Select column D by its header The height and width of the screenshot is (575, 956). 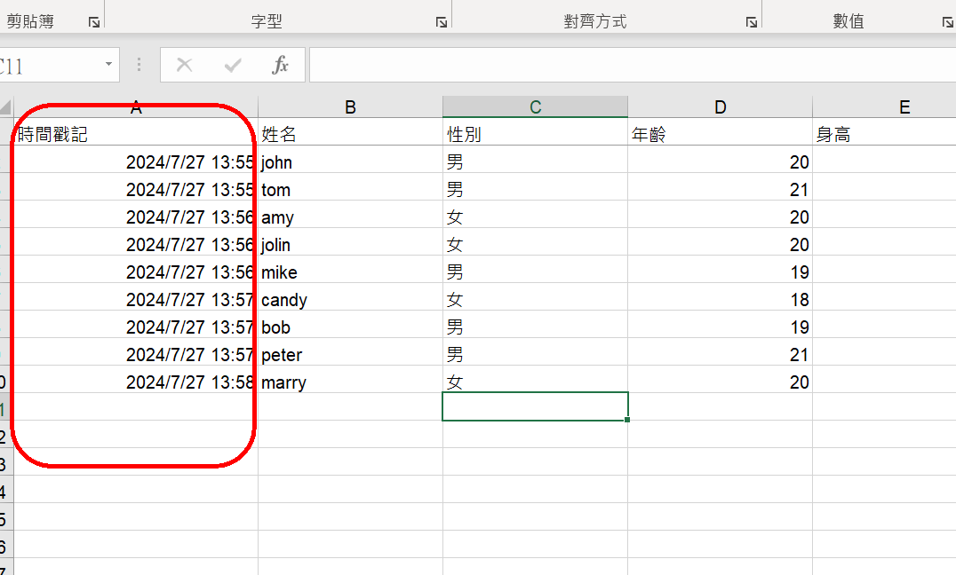(x=720, y=107)
